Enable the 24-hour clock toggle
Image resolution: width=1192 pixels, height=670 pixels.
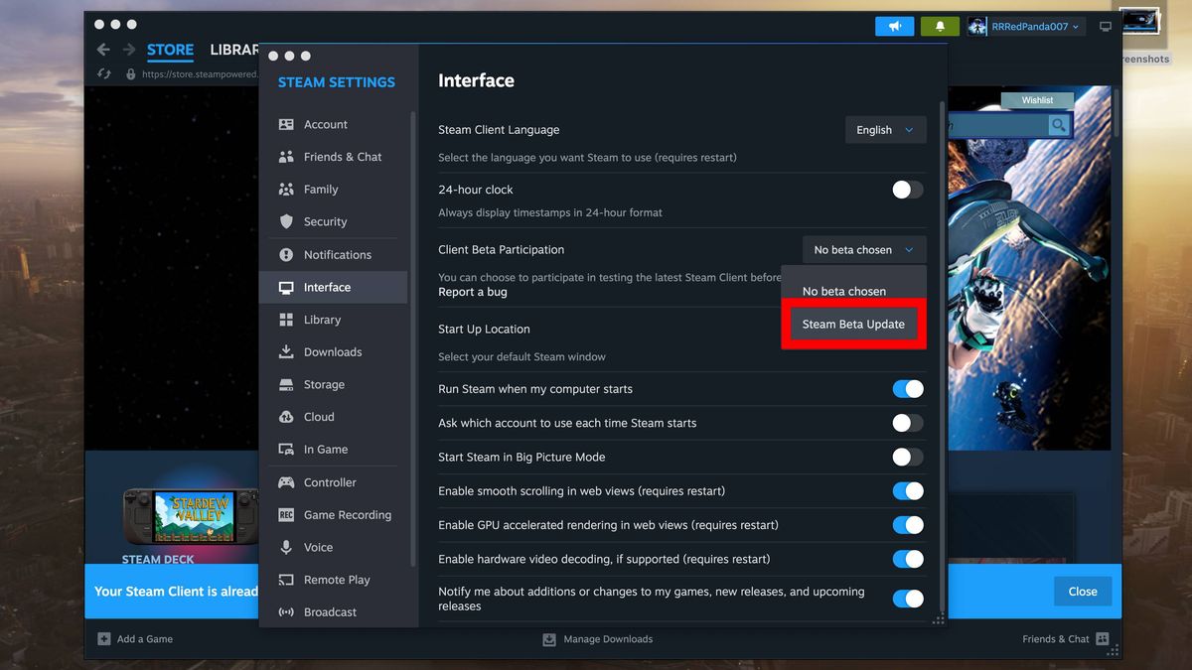(906, 189)
